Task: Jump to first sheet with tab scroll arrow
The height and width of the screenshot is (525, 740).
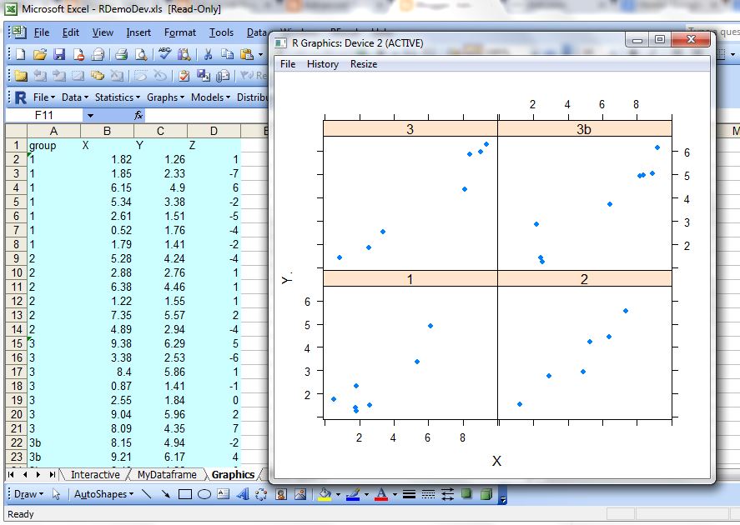Action: pos(11,474)
